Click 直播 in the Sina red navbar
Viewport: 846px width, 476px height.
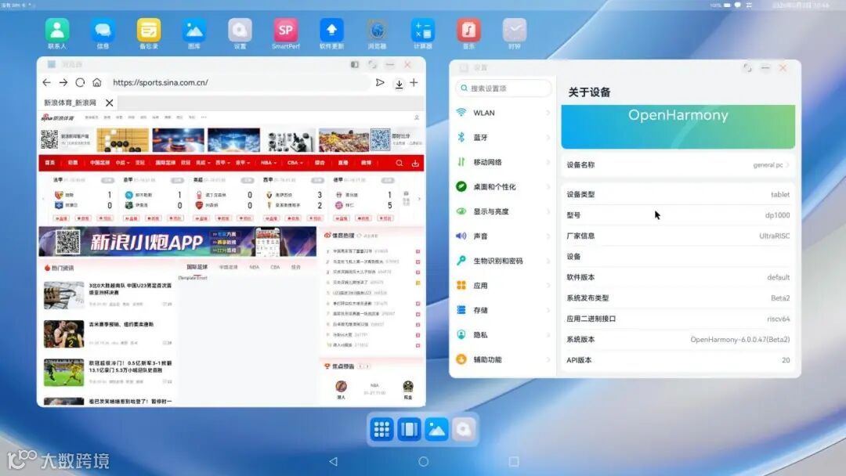(343, 162)
